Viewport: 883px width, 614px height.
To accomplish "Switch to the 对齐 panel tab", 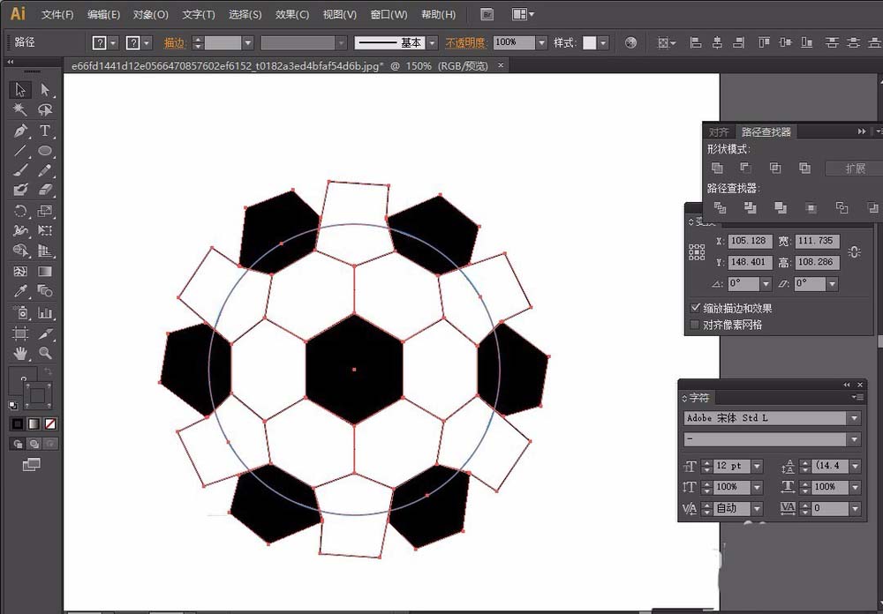I will [719, 132].
